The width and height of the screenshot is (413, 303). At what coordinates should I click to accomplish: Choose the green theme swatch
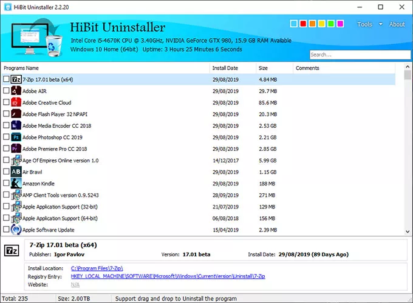click(331, 24)
